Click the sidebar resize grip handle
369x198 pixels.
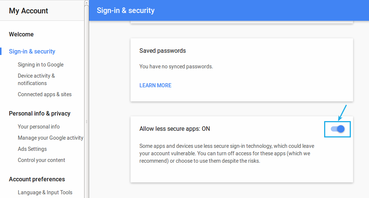click(x=87, y=121)
